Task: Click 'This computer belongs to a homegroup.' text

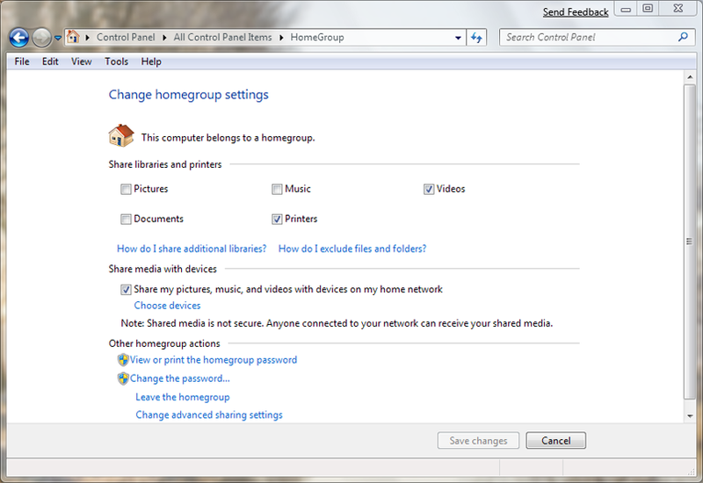Action: click(x=228, y=138)
